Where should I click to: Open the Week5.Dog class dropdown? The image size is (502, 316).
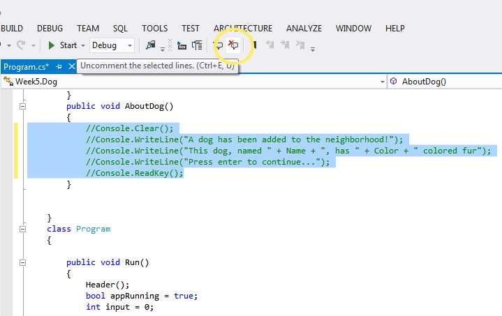pos(382,82)
